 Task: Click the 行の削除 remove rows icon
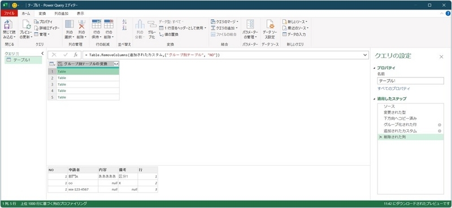pyautogui.click(x=108, y=24)
